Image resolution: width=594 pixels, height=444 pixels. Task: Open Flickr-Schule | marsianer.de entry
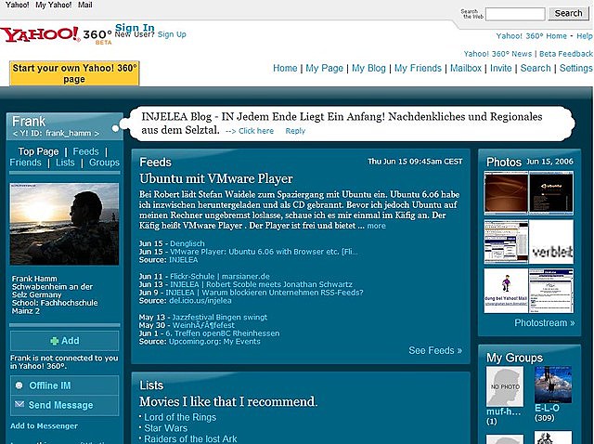pos(220,277)
